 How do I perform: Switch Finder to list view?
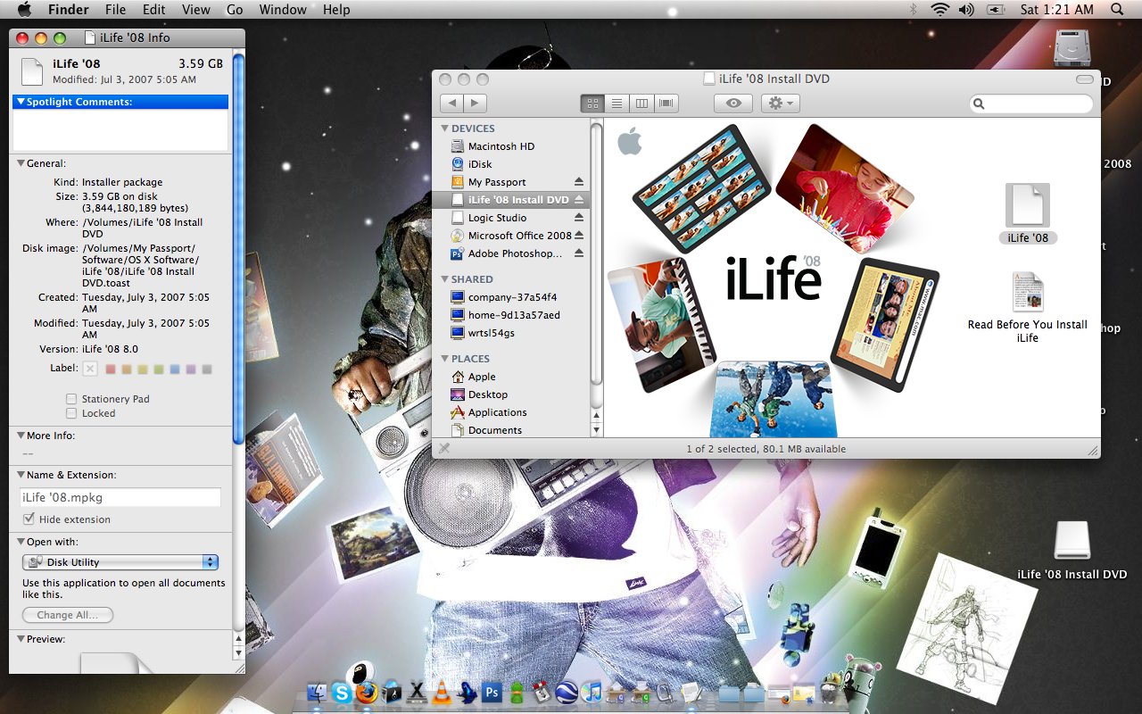pyautogui.click(x=617, y=104)
